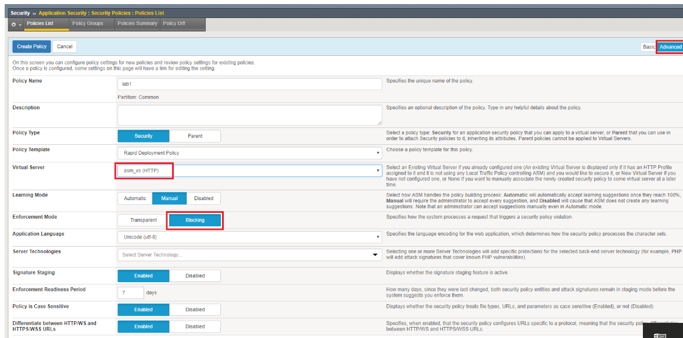Switch to Basic view mode

pyautogui.click(x=649, y=47)
